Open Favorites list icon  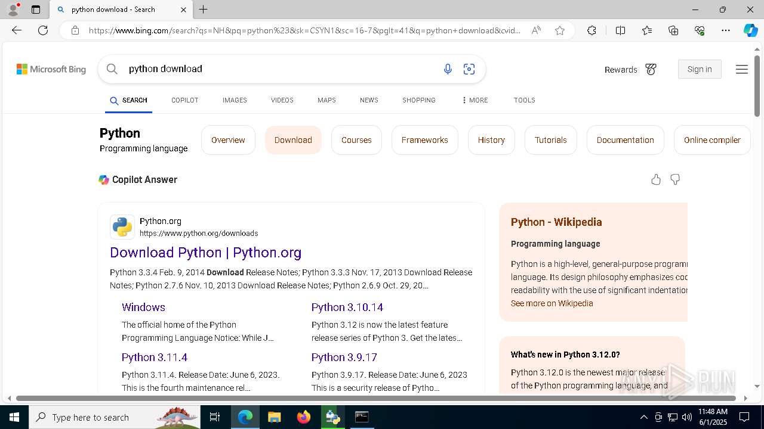(647, 30)
